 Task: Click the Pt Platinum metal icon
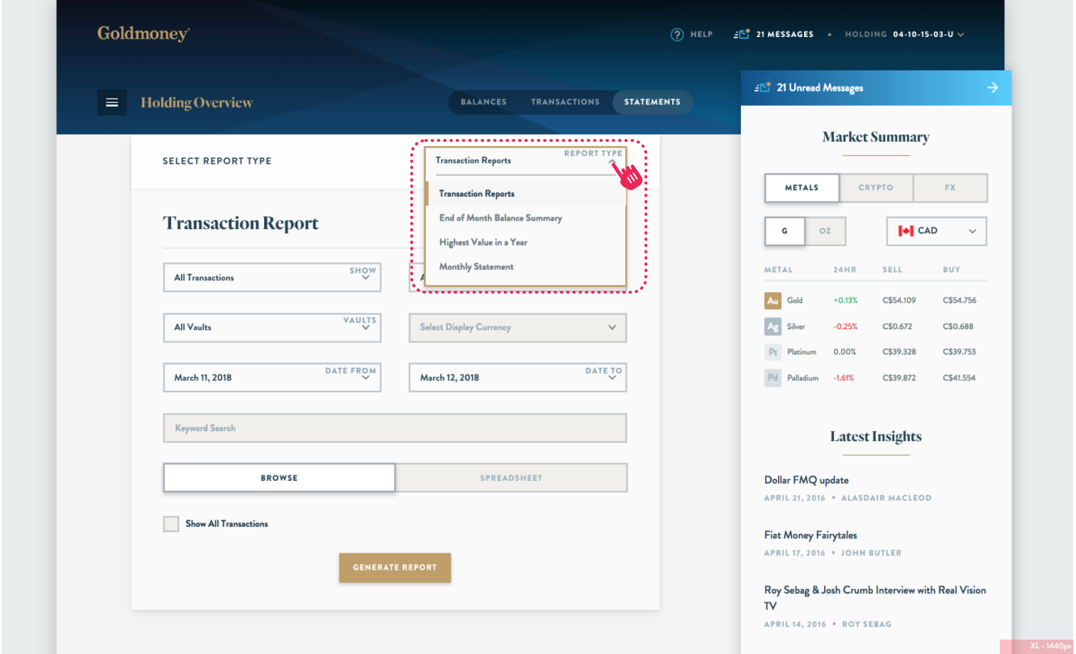772,352
